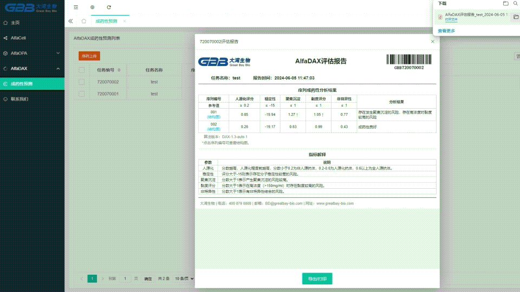This screenshot has height=292, width=520.
Task: Click the 1.27 聚集沉淀 value
Action: coord(293,115)
